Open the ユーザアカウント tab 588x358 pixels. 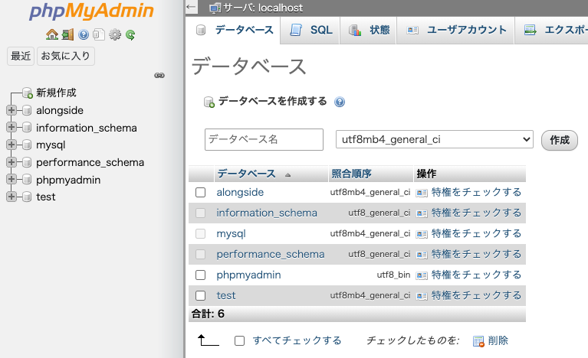point(456,30)
